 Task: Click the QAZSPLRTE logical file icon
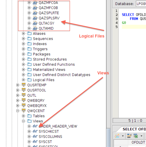(35, 13)
